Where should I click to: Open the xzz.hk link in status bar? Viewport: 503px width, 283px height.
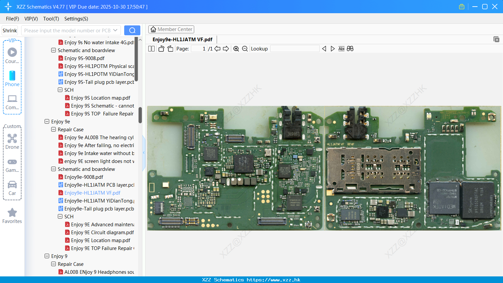pos(273,280)
